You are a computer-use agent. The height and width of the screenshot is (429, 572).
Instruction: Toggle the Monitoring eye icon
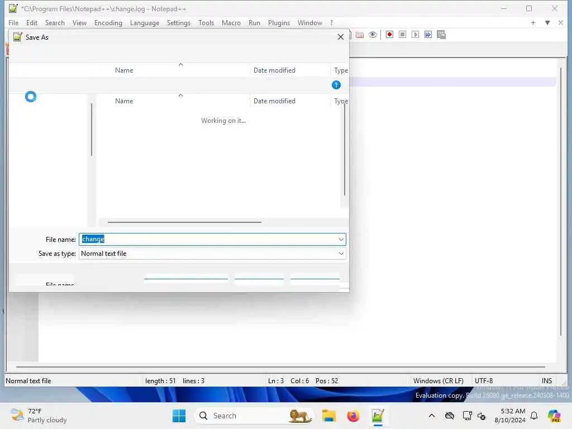pyautogui.click(x=373, y=35)
